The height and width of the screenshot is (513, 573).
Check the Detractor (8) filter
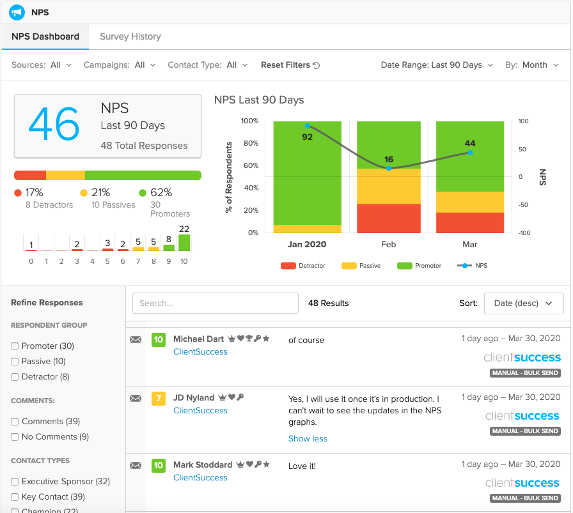[x=15, y=377]
